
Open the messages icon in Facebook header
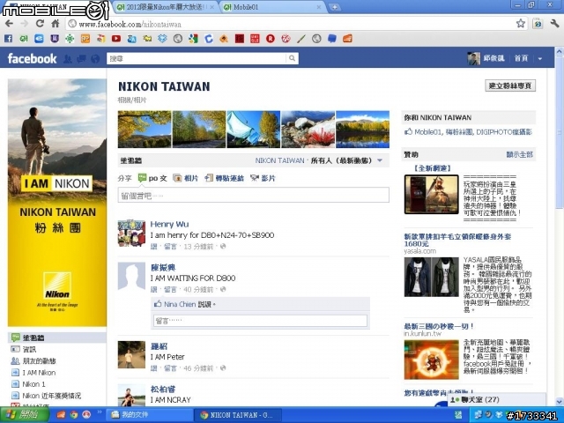click(x=81, y=59)
